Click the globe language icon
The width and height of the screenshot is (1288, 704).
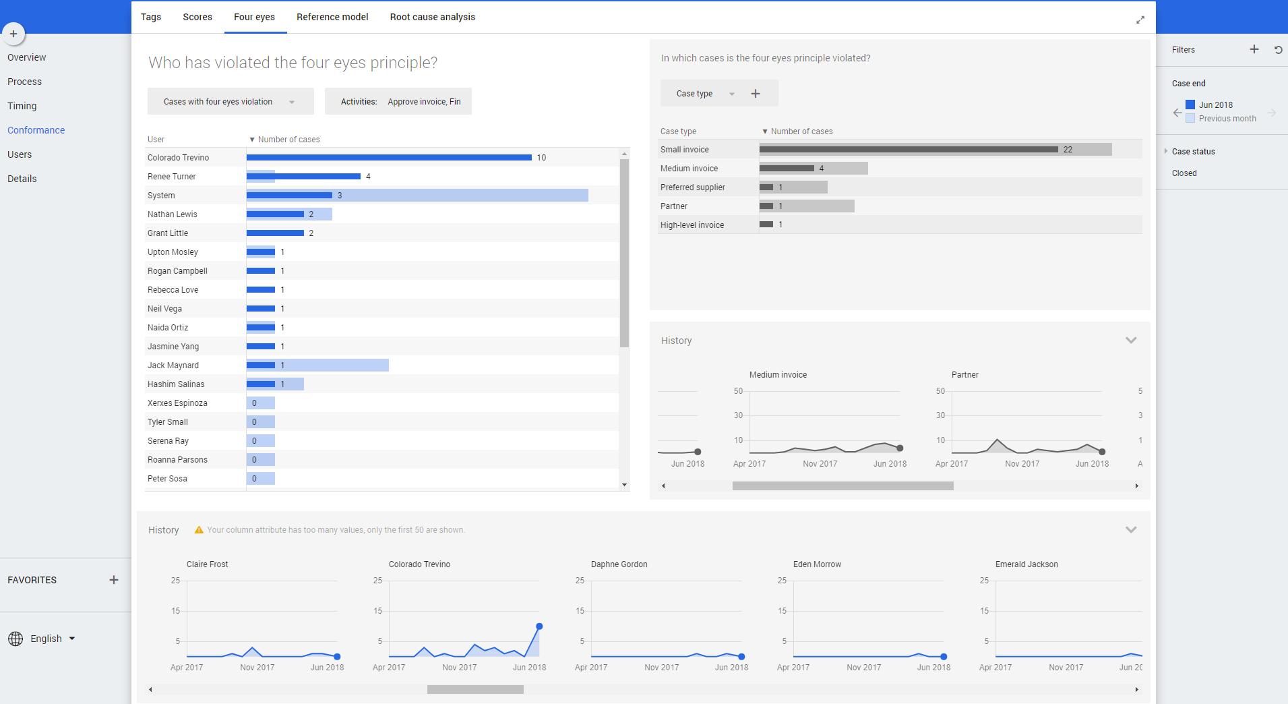click(16, 639)
